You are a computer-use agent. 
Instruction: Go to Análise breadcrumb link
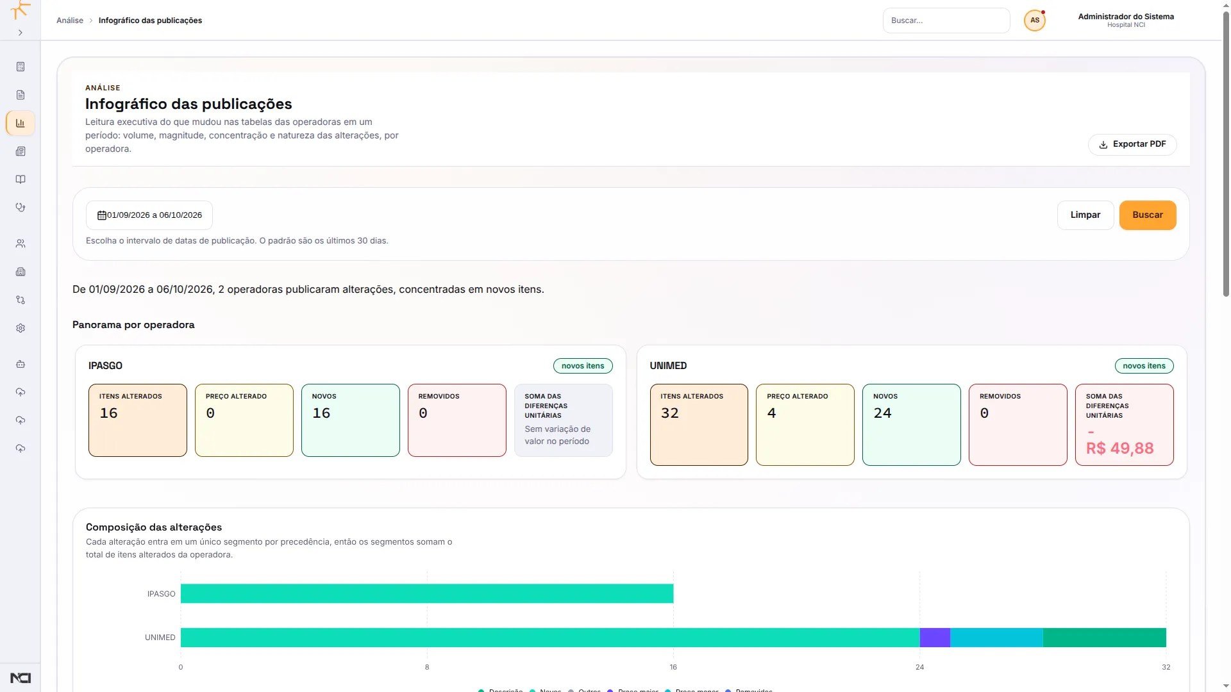tap(70, 21)
